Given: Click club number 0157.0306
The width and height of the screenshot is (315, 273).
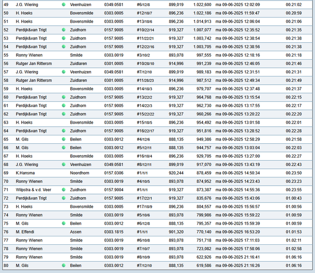Looking at the screenshot, I should [x=114, y=173].
